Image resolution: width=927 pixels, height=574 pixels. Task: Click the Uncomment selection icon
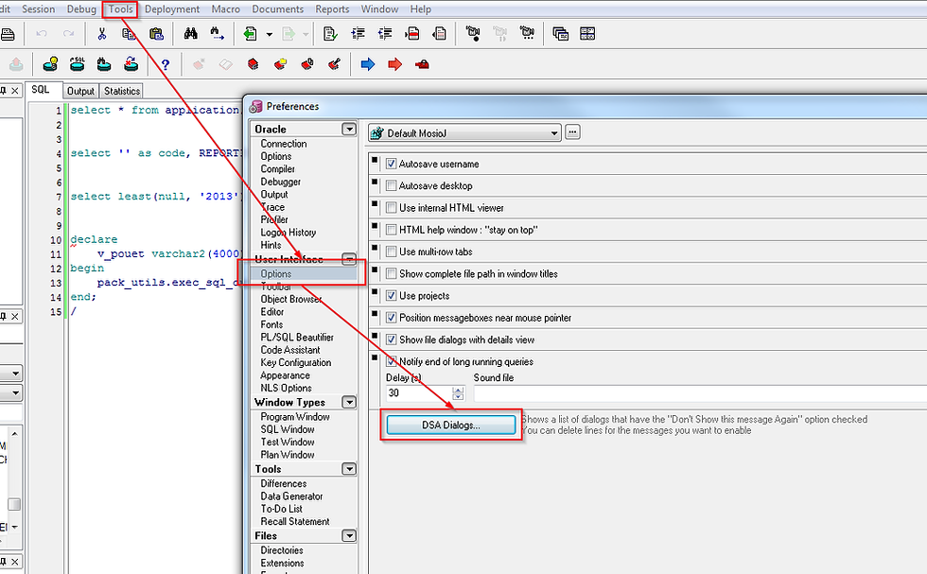pyautogui.click(x=439, y=34)
